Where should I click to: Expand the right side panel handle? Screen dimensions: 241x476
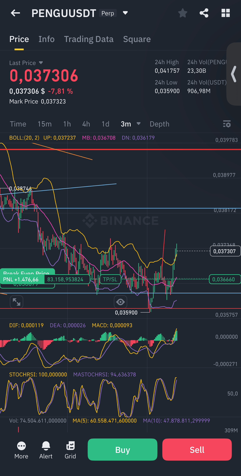[234, 74]
